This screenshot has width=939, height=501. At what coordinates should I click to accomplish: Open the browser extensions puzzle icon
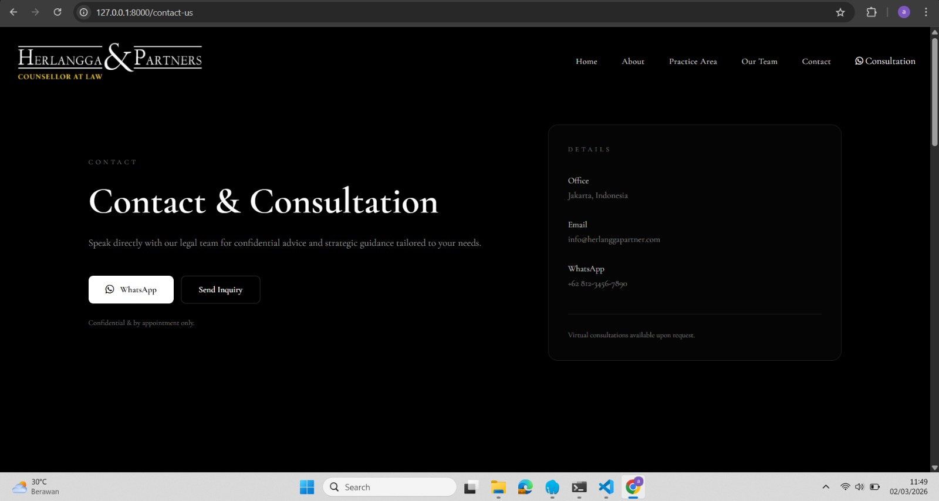872,12
